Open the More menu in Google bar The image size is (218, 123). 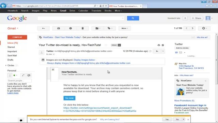point(118,11)
